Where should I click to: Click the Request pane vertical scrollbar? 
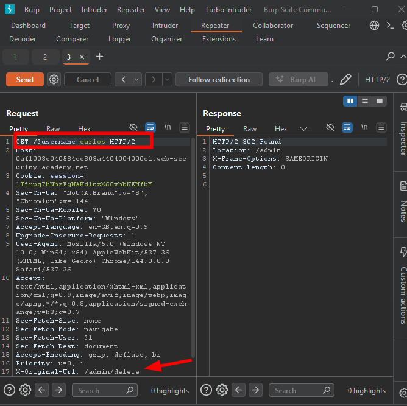click(x=193, y=248)
